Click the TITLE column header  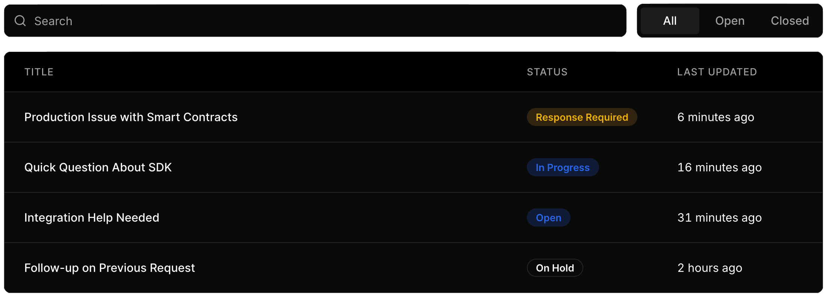[39, 72]
